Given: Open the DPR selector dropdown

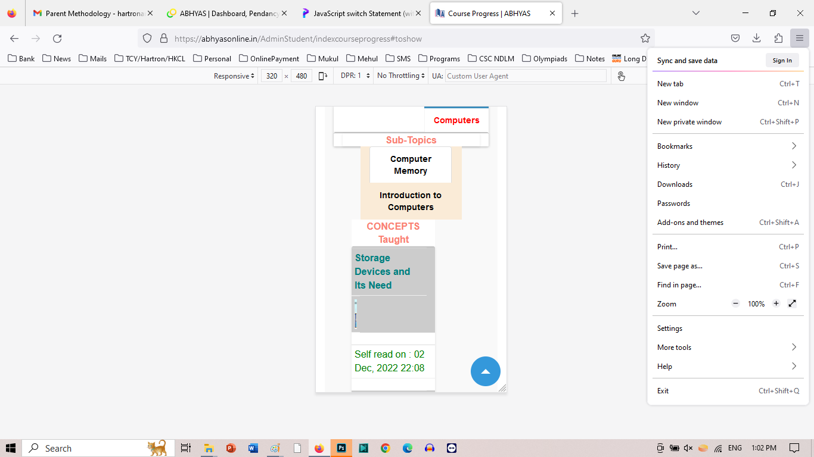Looking at the screenshot, I should tap(355, 76).
